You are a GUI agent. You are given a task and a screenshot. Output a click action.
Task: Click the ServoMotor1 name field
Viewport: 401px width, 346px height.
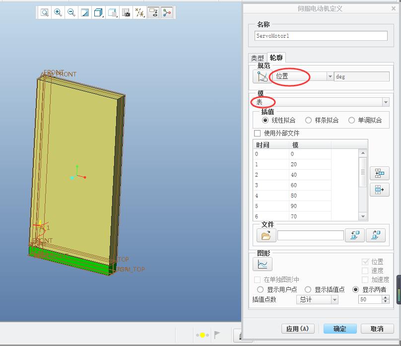pyautogui.click(x=321, y=36)
